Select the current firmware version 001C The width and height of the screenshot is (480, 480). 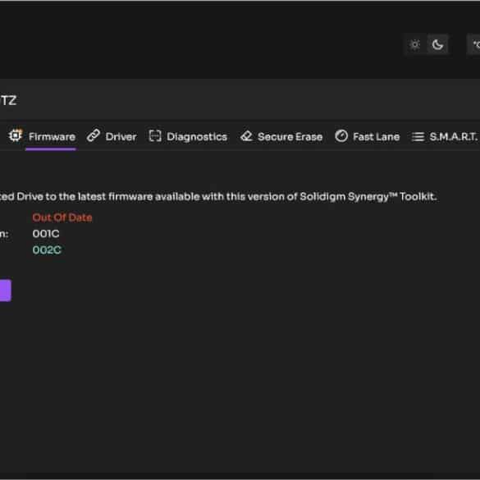[x=46, y=234]
